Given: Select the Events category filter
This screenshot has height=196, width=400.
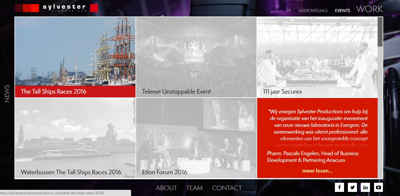Looking at the screenshot, I should click(343, 11).
